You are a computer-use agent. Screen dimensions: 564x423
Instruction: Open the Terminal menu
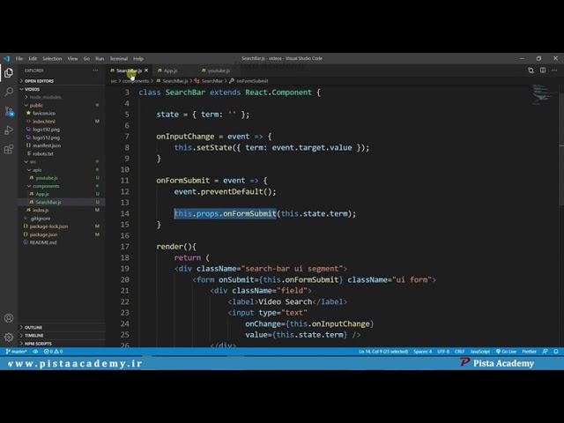tap(119, 58)
